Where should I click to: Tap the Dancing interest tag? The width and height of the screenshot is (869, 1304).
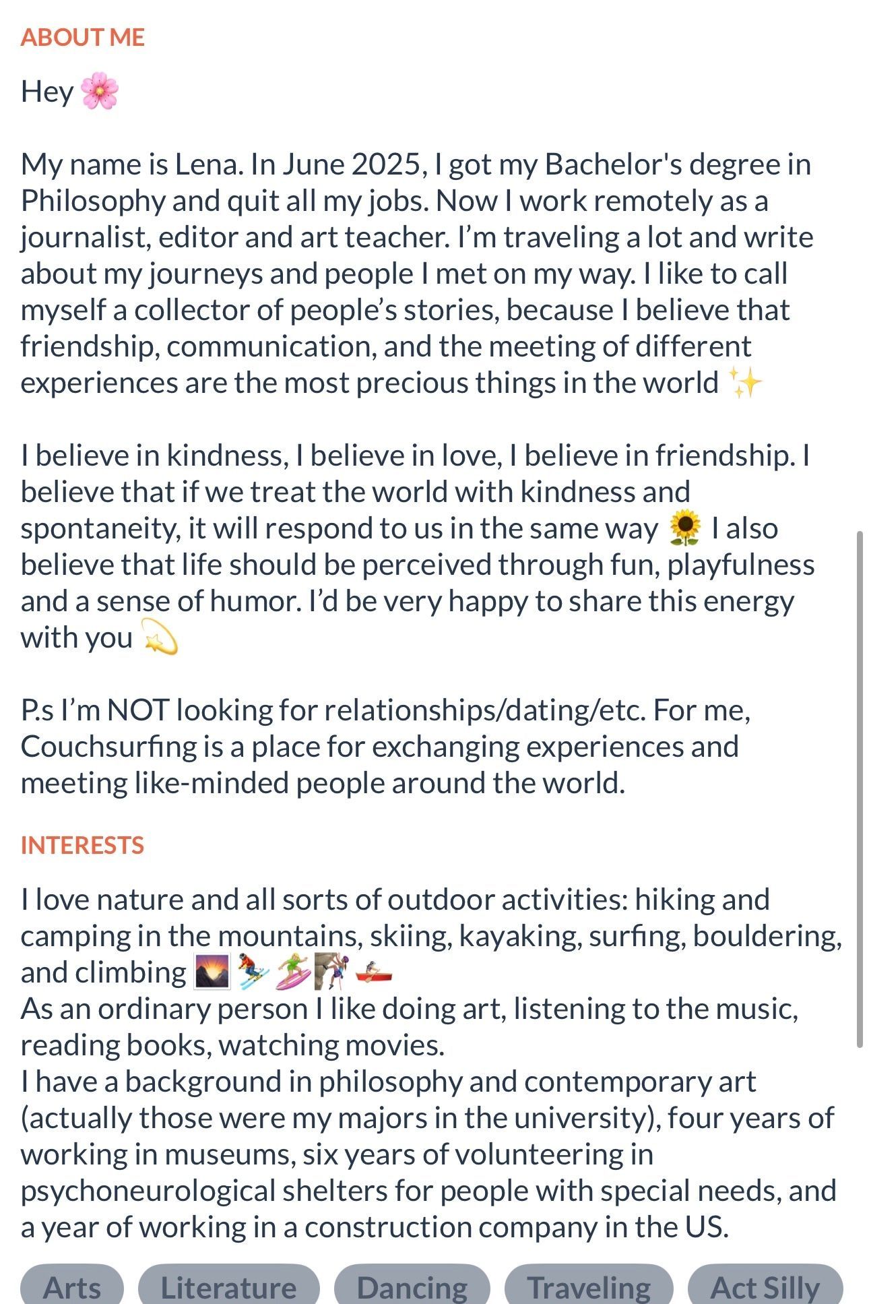412,1286
